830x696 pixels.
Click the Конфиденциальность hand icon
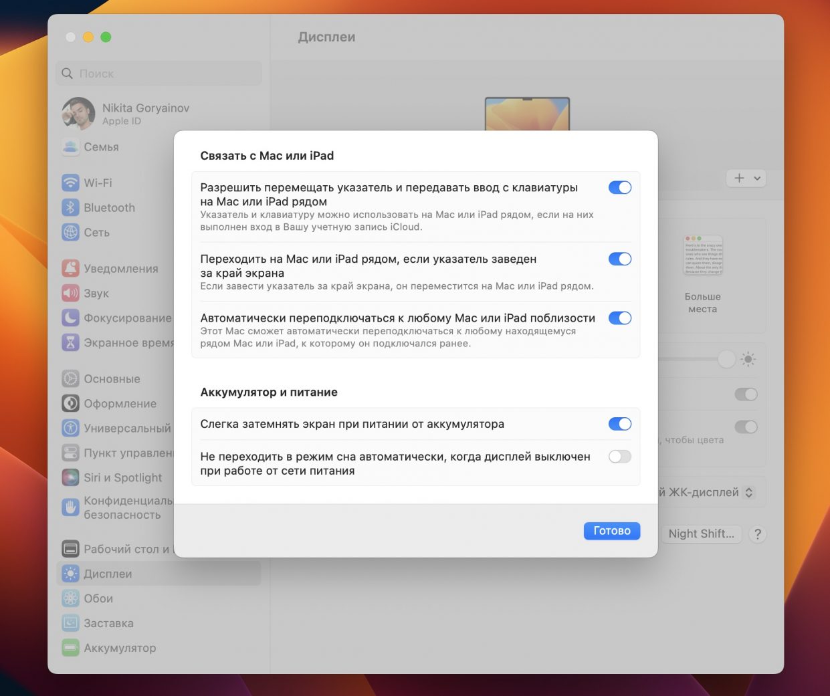70,507
